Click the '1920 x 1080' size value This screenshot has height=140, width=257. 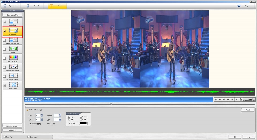tap(51, 124)
